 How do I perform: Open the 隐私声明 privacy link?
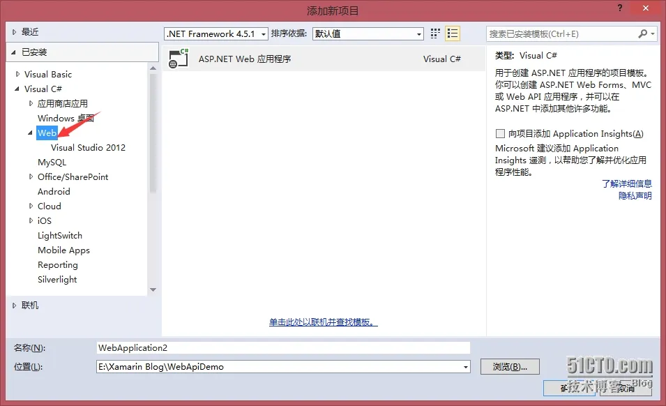(x=635, y=195)
